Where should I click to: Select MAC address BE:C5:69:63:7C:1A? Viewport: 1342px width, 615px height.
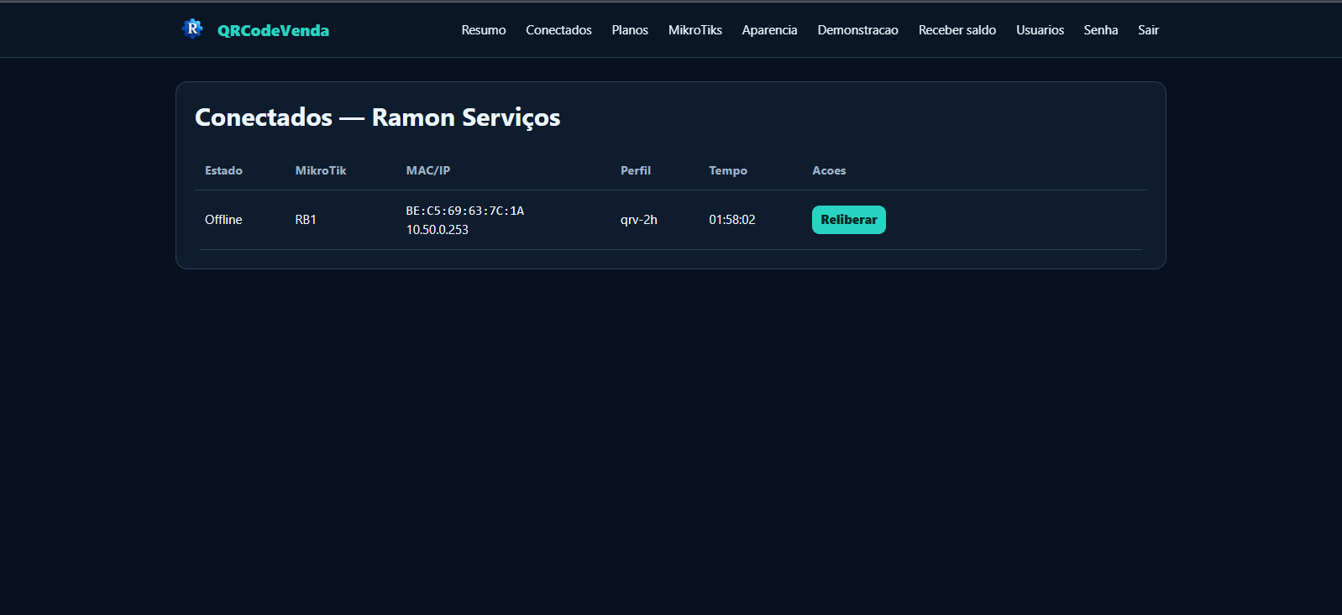tap(465, 211)
